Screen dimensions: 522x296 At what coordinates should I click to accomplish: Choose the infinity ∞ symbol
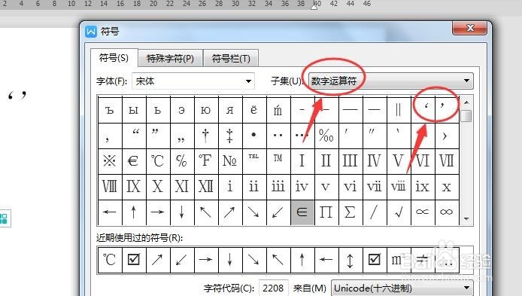pos(447,212)
